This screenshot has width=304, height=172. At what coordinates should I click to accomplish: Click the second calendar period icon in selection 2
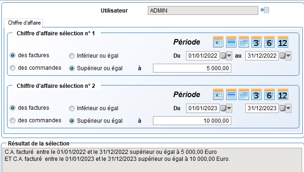click(x=231, y=94)
